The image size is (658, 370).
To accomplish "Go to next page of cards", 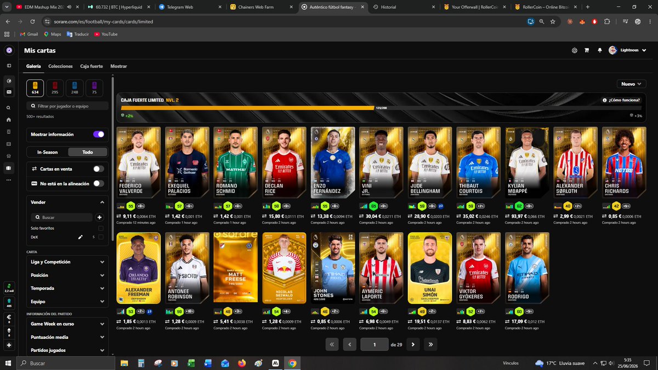I will [412, 345].
